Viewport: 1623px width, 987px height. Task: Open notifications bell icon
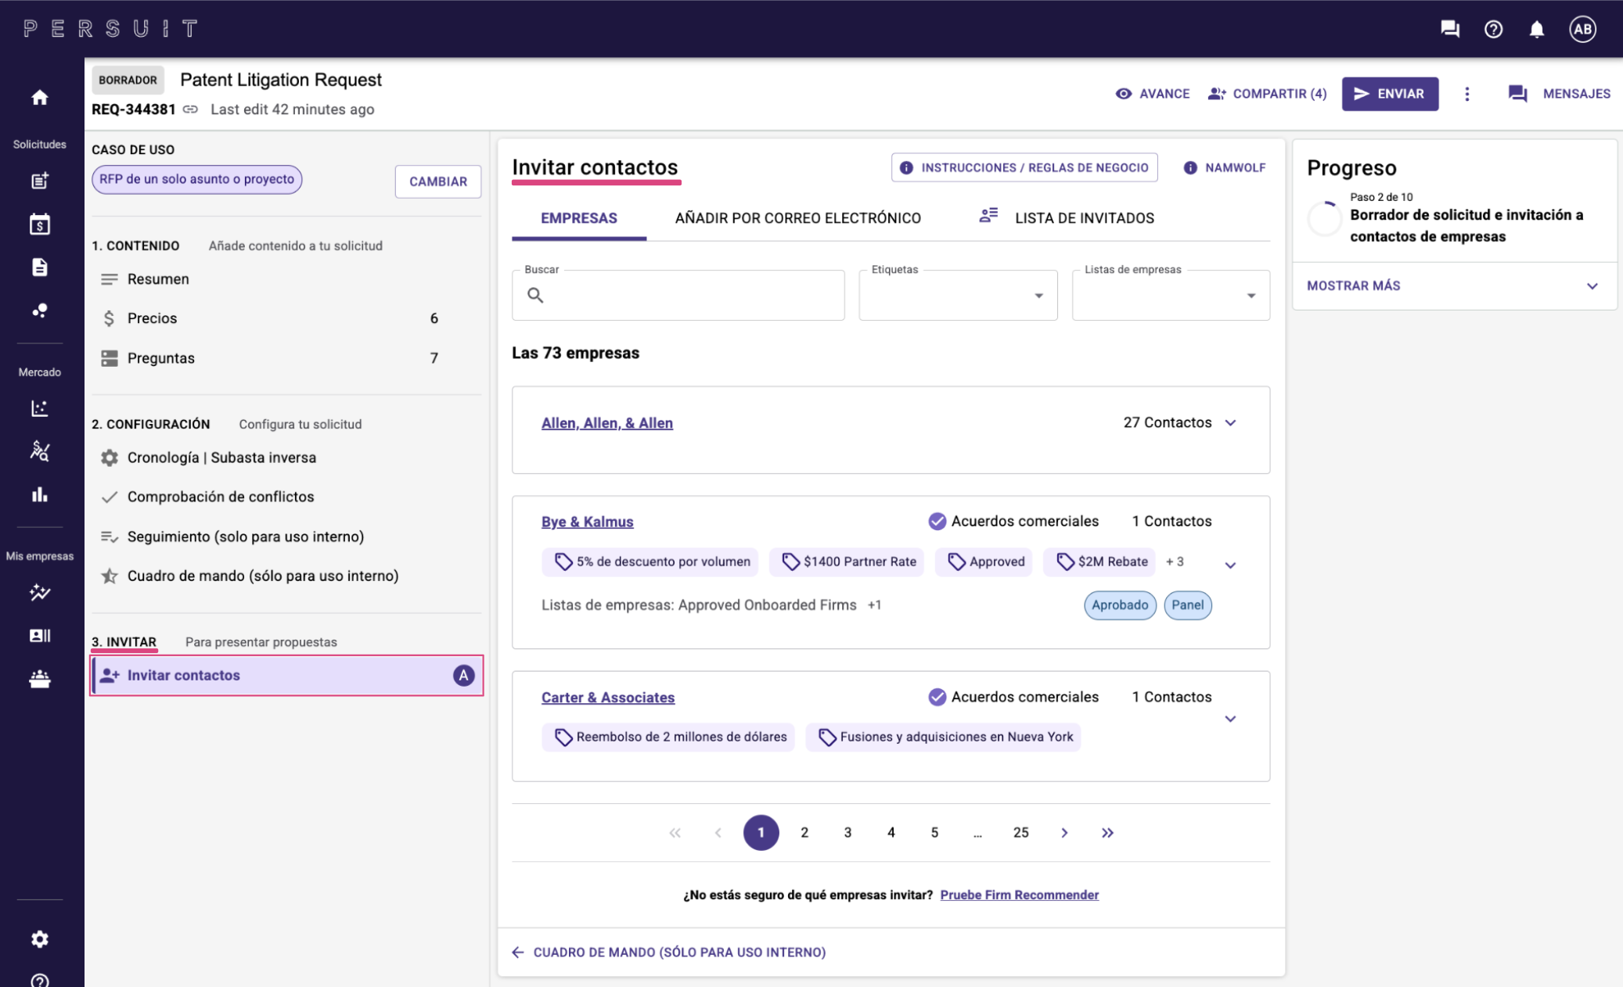1537,29
